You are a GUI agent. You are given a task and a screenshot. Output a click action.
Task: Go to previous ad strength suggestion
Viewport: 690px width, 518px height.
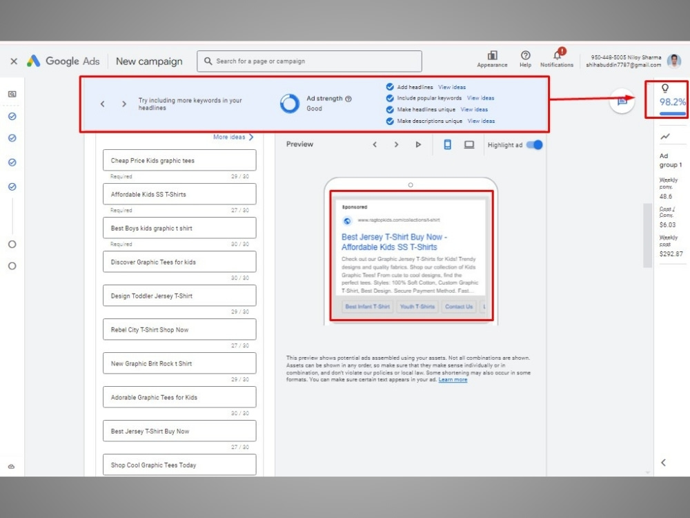[x=103, y=104]
